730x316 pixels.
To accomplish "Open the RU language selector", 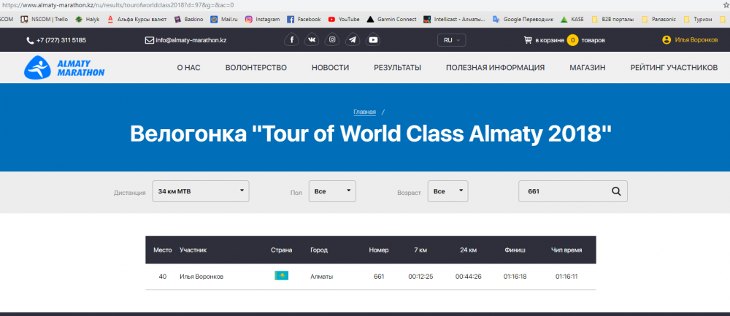I will [x=451, y=40].
